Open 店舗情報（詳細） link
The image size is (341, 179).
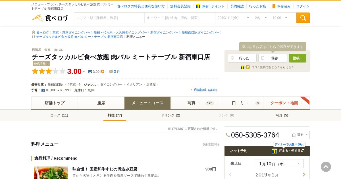pos(206,90)
